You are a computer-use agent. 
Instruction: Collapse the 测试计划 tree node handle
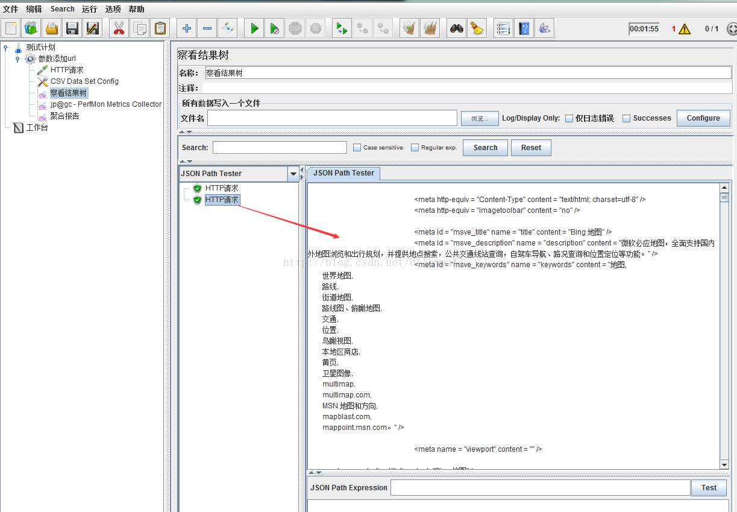[x=5, y=48]
